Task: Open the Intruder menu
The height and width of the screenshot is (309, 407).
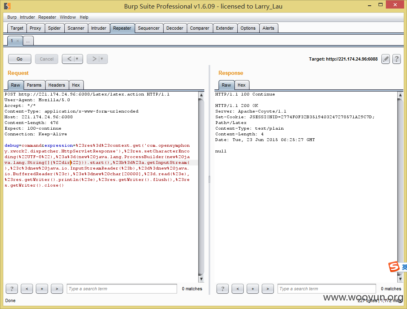Action: tap(28, 17)
